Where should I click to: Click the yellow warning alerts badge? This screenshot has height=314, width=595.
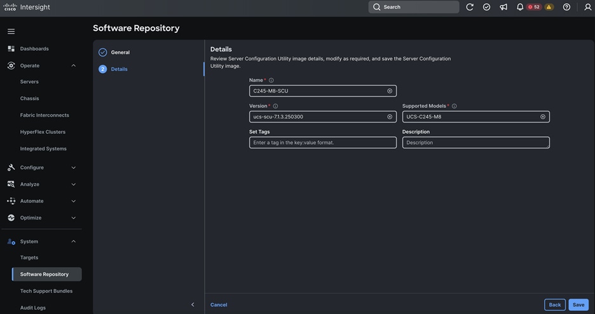549,7
